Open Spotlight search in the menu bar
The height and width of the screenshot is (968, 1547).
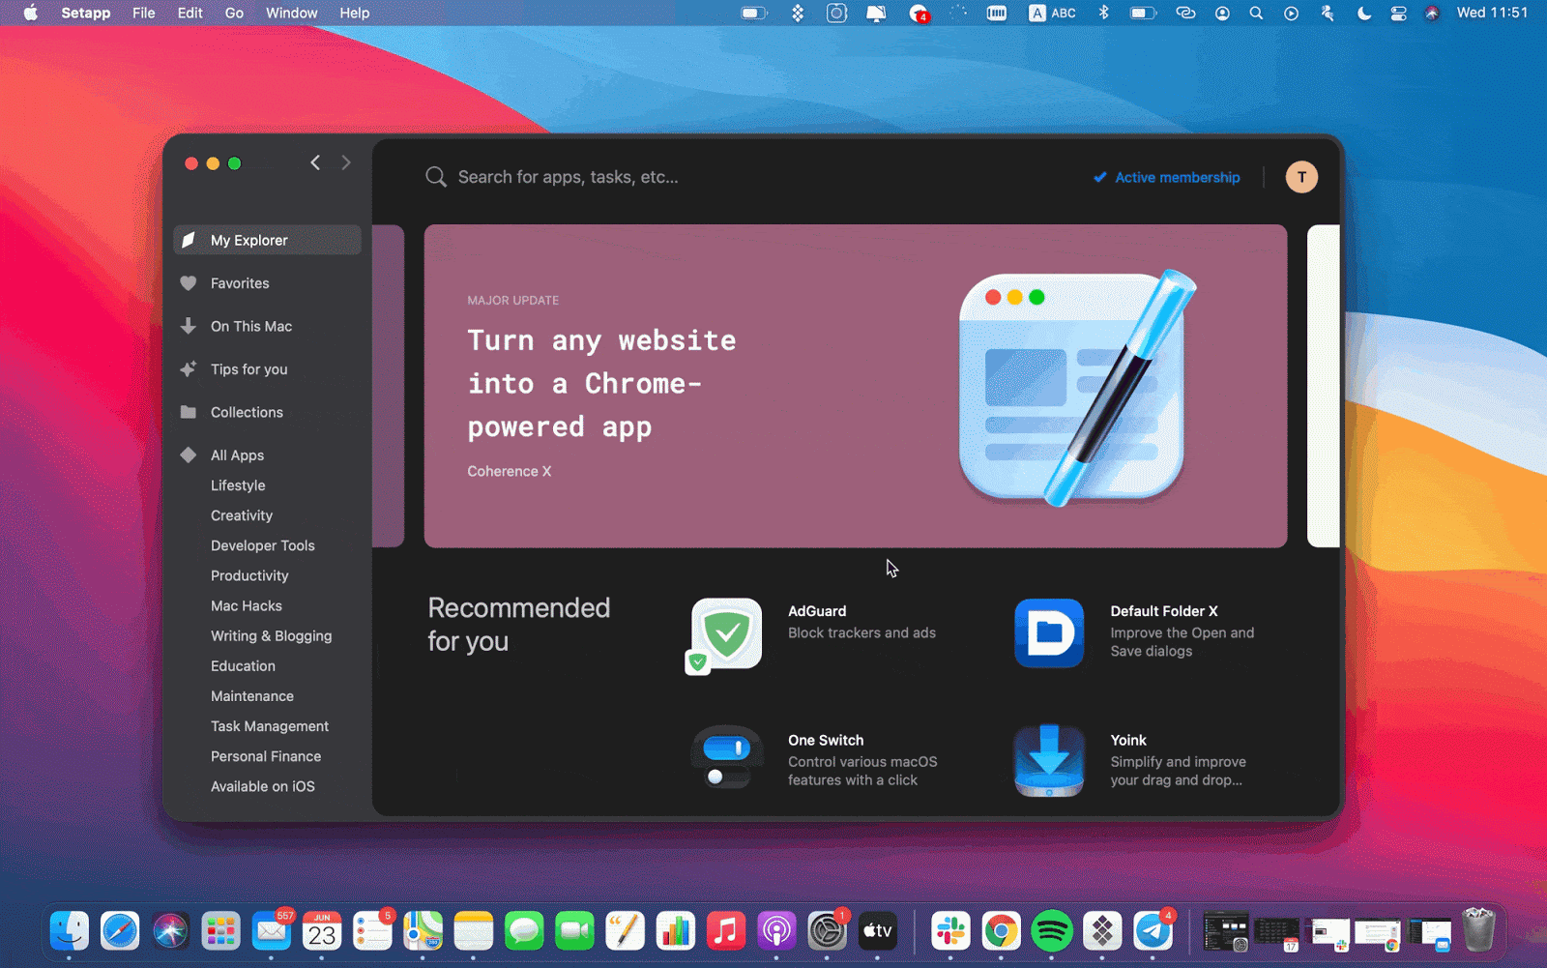pyautogui.click(x=1256, y=13)
